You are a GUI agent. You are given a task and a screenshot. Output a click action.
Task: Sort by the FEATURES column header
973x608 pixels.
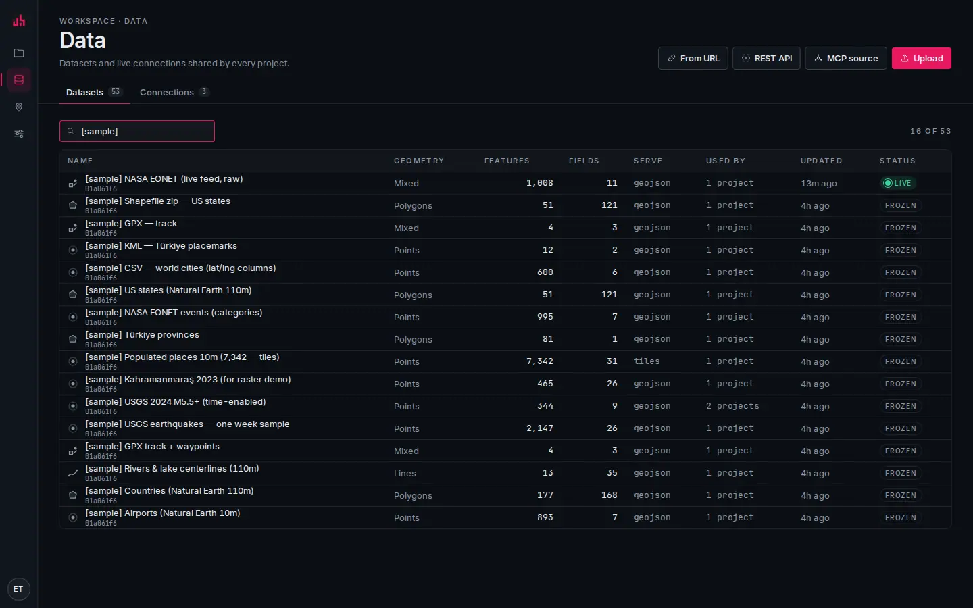(507, 161)
